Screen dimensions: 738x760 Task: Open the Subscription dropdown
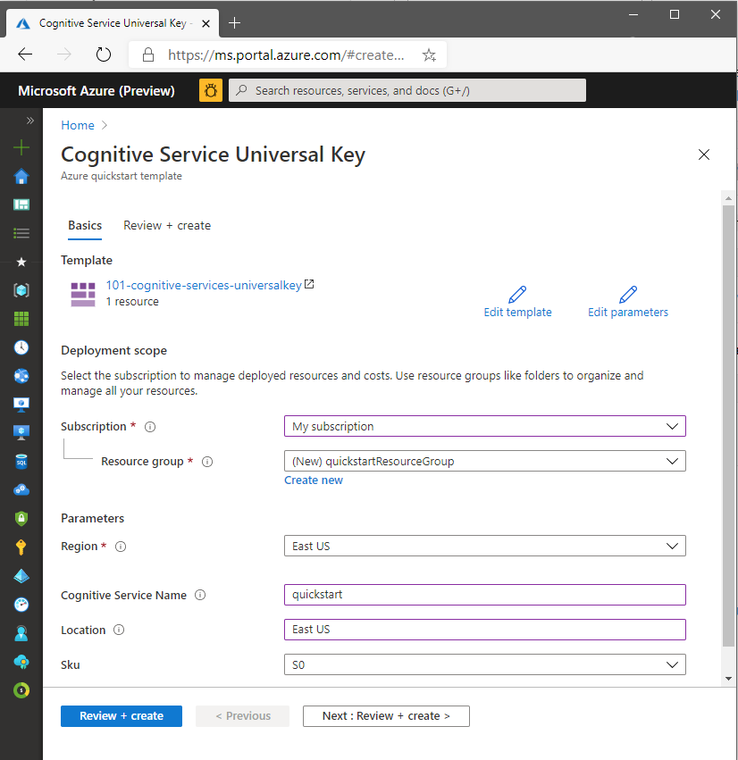tap(484, 427)
